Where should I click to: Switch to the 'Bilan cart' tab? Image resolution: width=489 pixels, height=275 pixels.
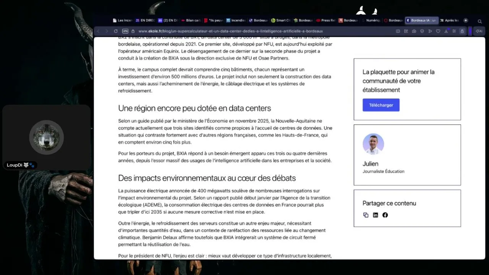pyautogui.click(x=191, y=21)
